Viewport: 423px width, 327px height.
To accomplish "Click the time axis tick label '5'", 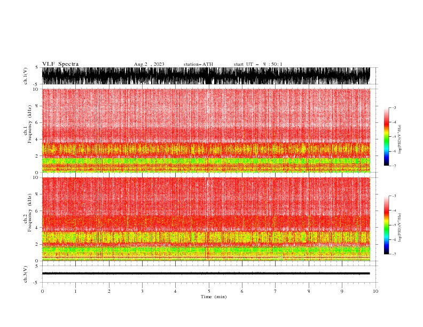I will click(x=209, y=291).
